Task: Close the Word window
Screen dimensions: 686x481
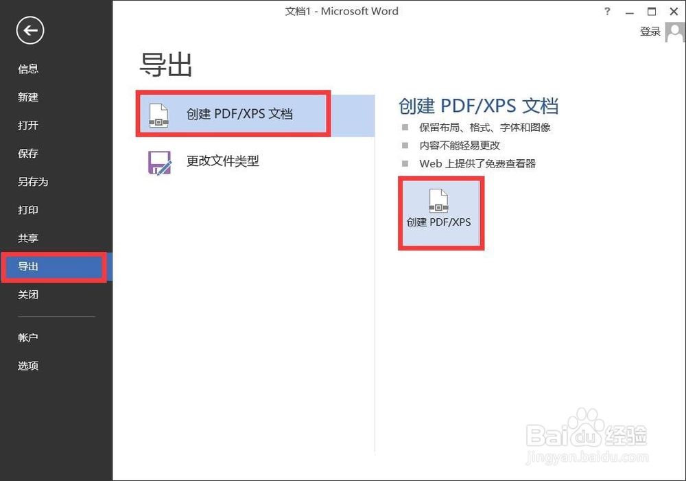Action: click(x=674, y=12)
